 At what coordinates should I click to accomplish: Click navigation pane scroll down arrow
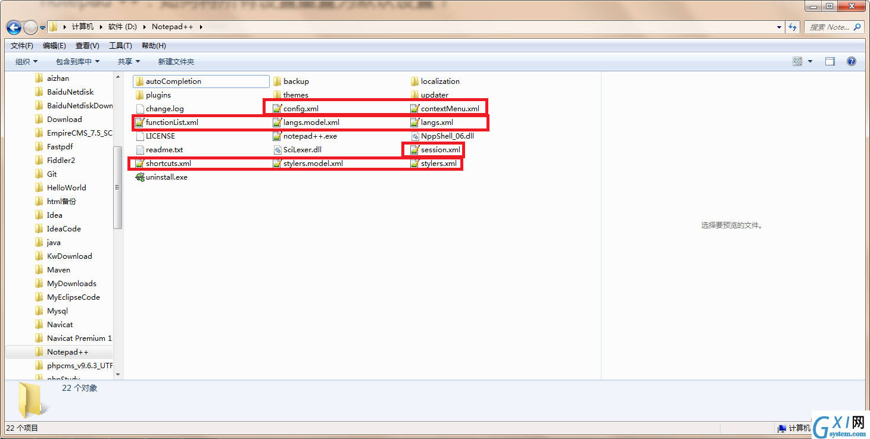[117, 375]
